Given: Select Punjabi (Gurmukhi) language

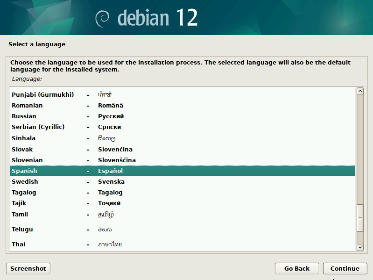Looking at the screenshot, I should [42, 95].
